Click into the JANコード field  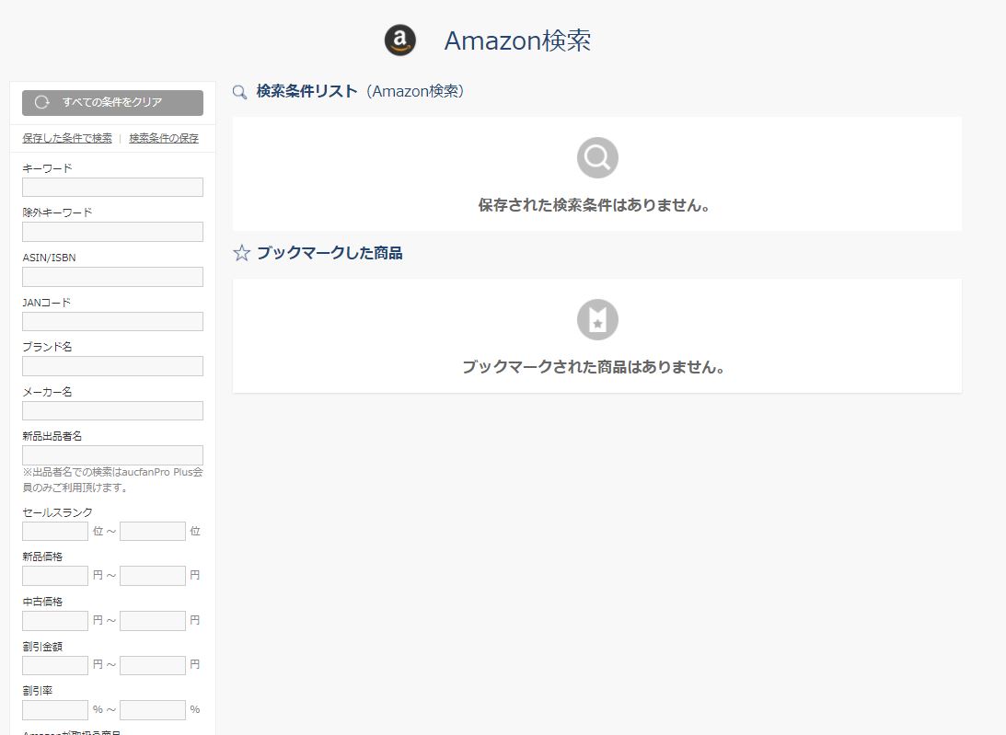point(113,321)
